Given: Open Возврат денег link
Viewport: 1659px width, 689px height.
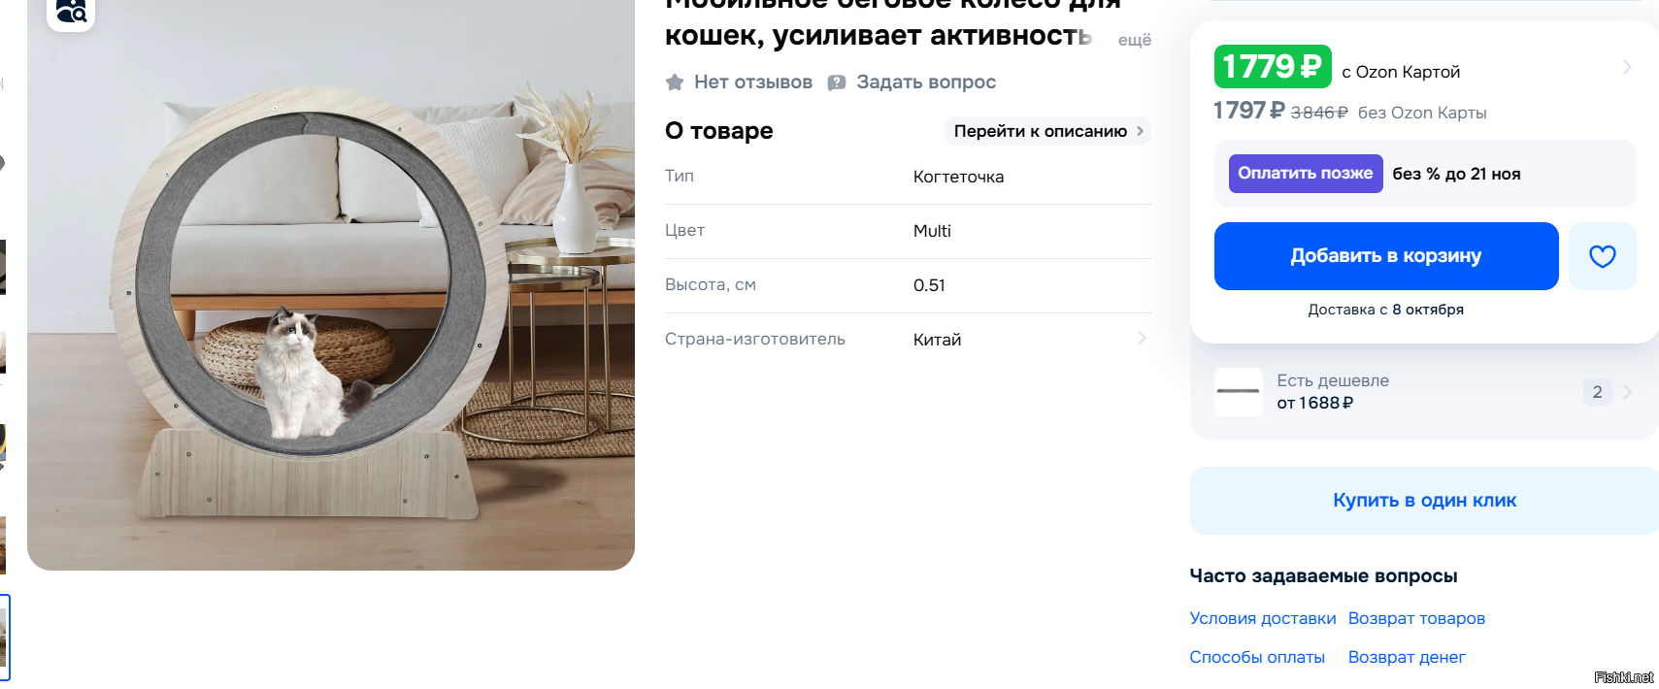Looking at the screenshot, I should pos(1407,658).
